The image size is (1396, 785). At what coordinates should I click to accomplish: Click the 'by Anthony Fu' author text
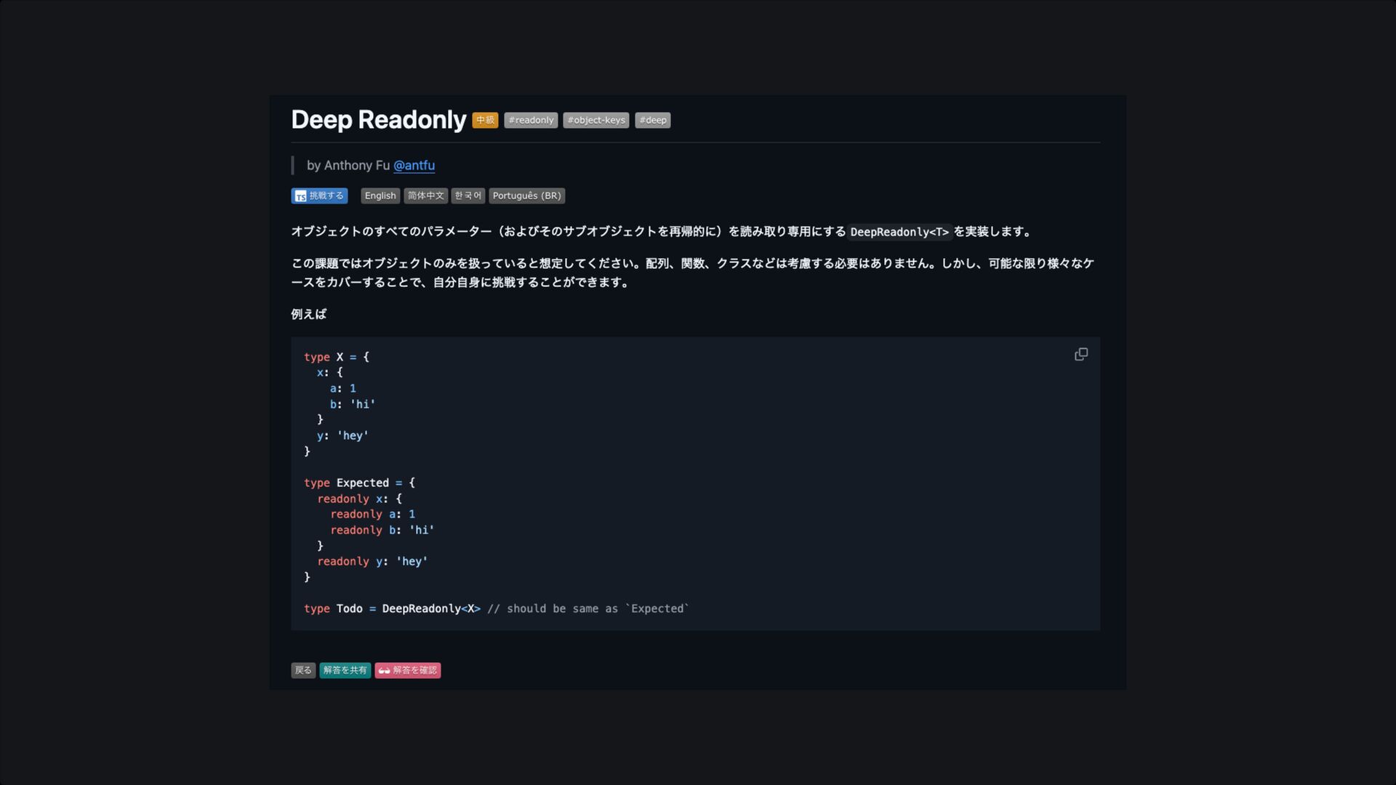pos(348,165)
